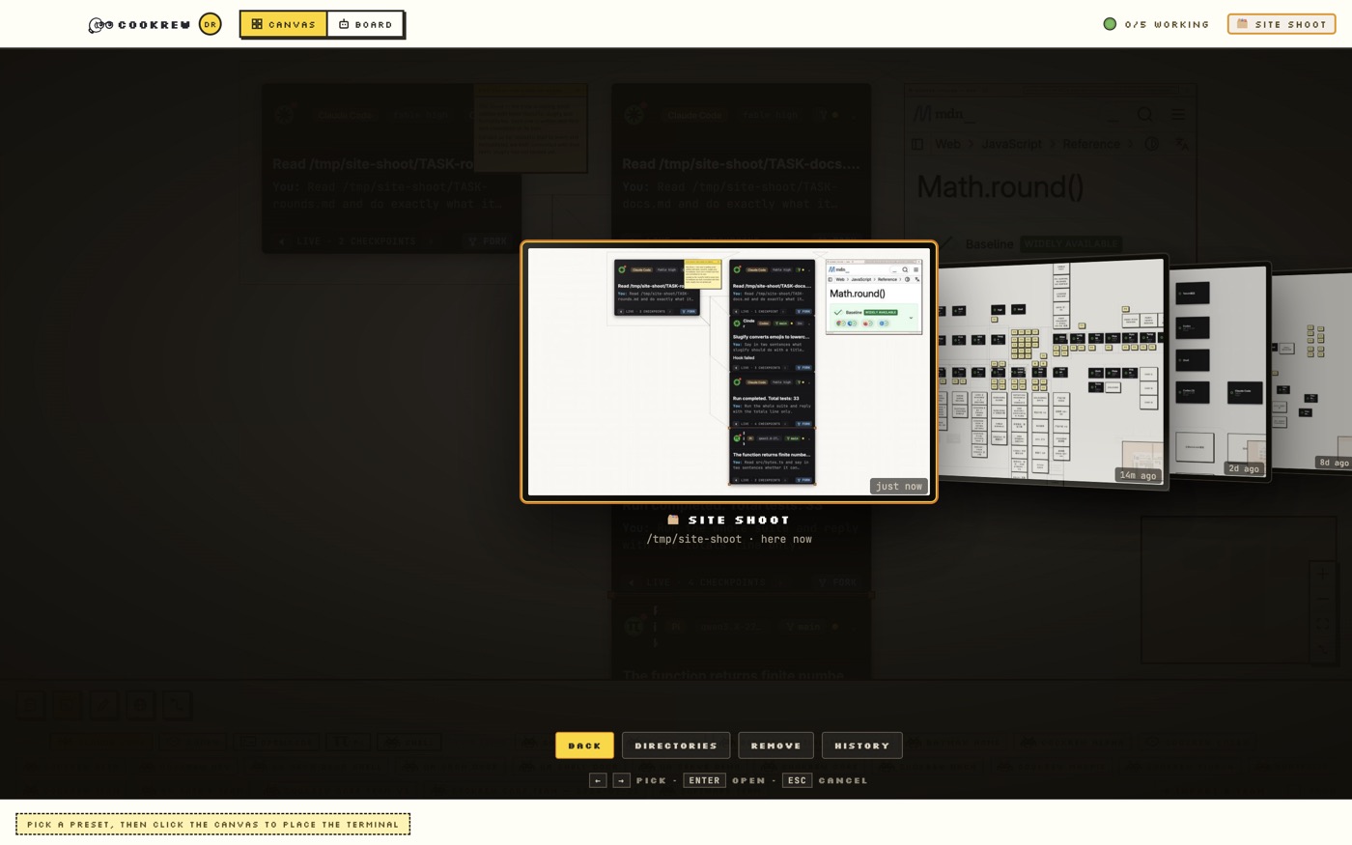Click the right arrow key hint
Image resolution: width=1352 pixels, height=845 pixels.
coord(622,780)
